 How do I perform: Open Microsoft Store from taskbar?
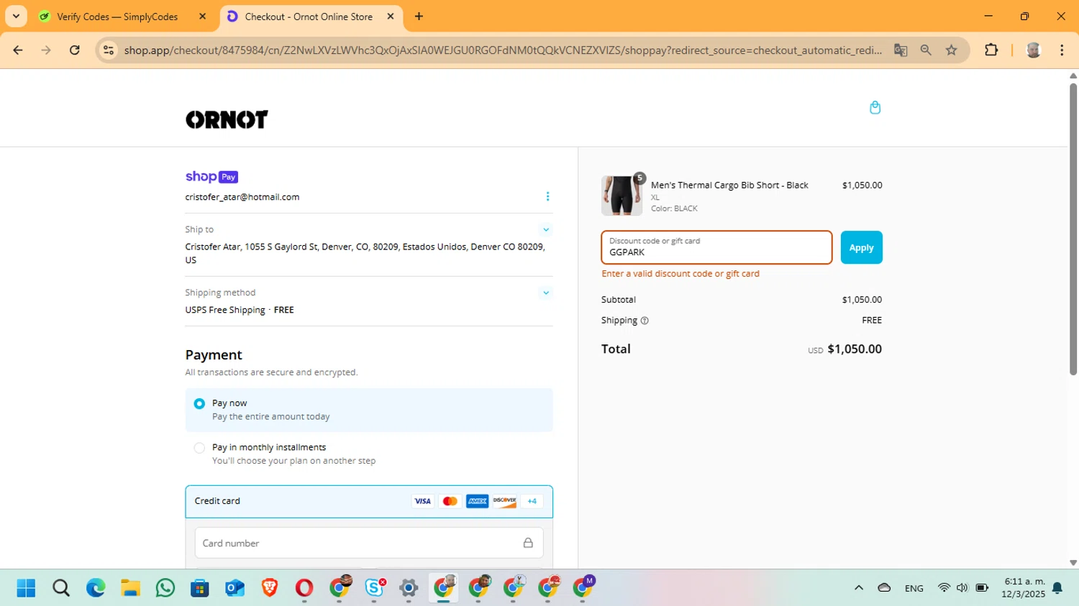200,588
